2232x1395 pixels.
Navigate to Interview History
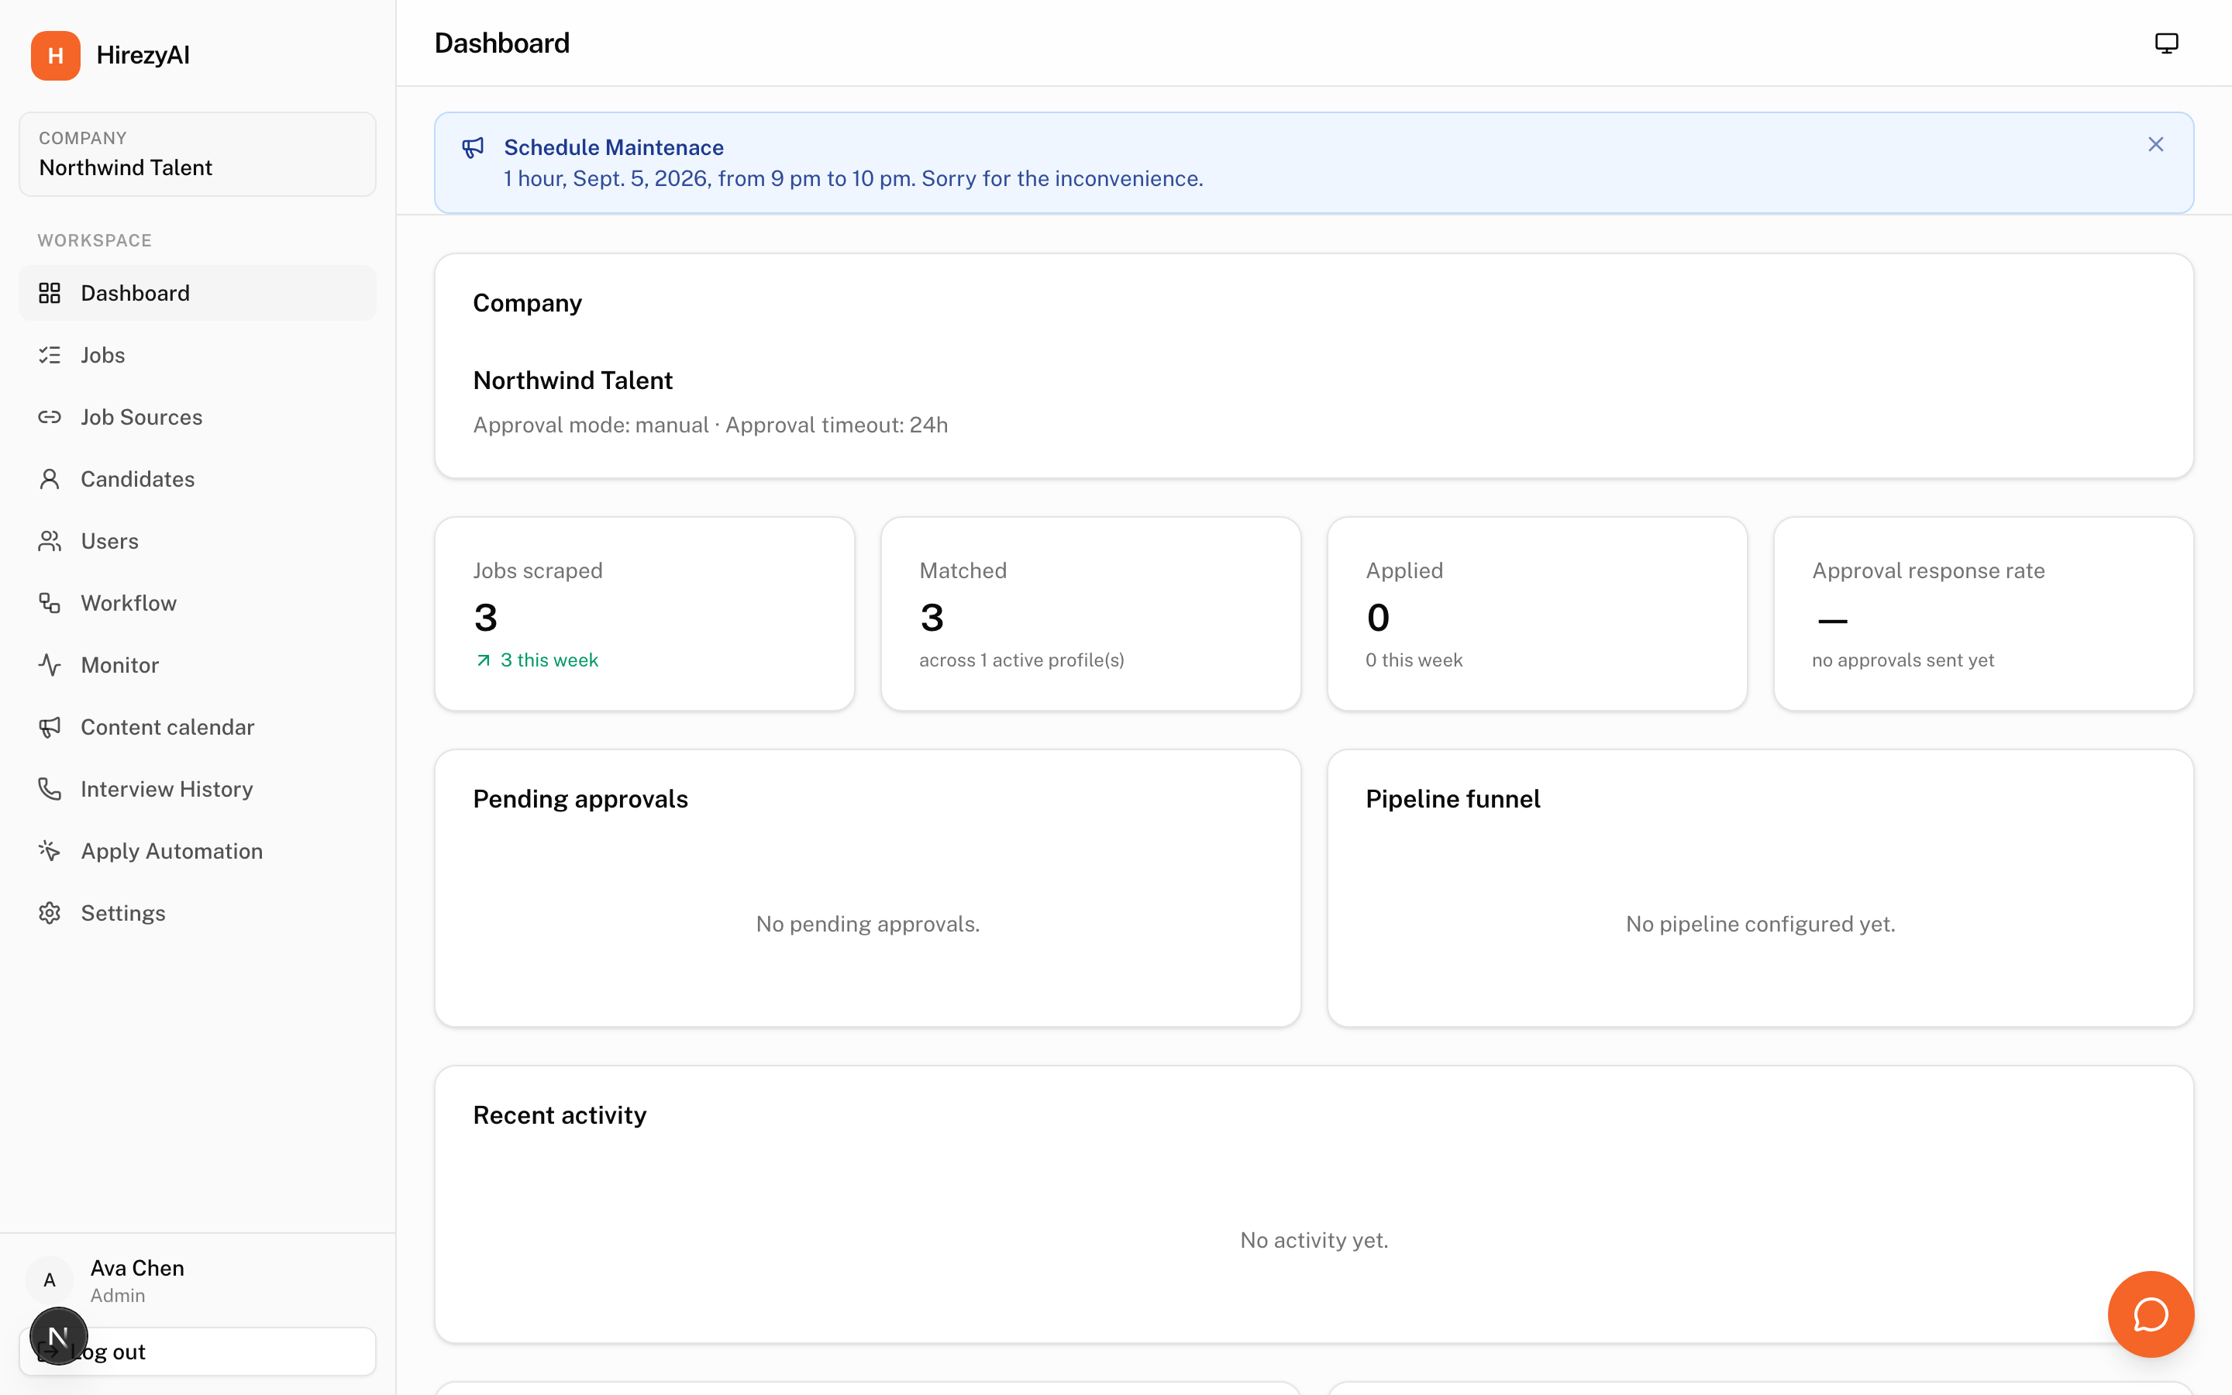(x=198, y=789)
